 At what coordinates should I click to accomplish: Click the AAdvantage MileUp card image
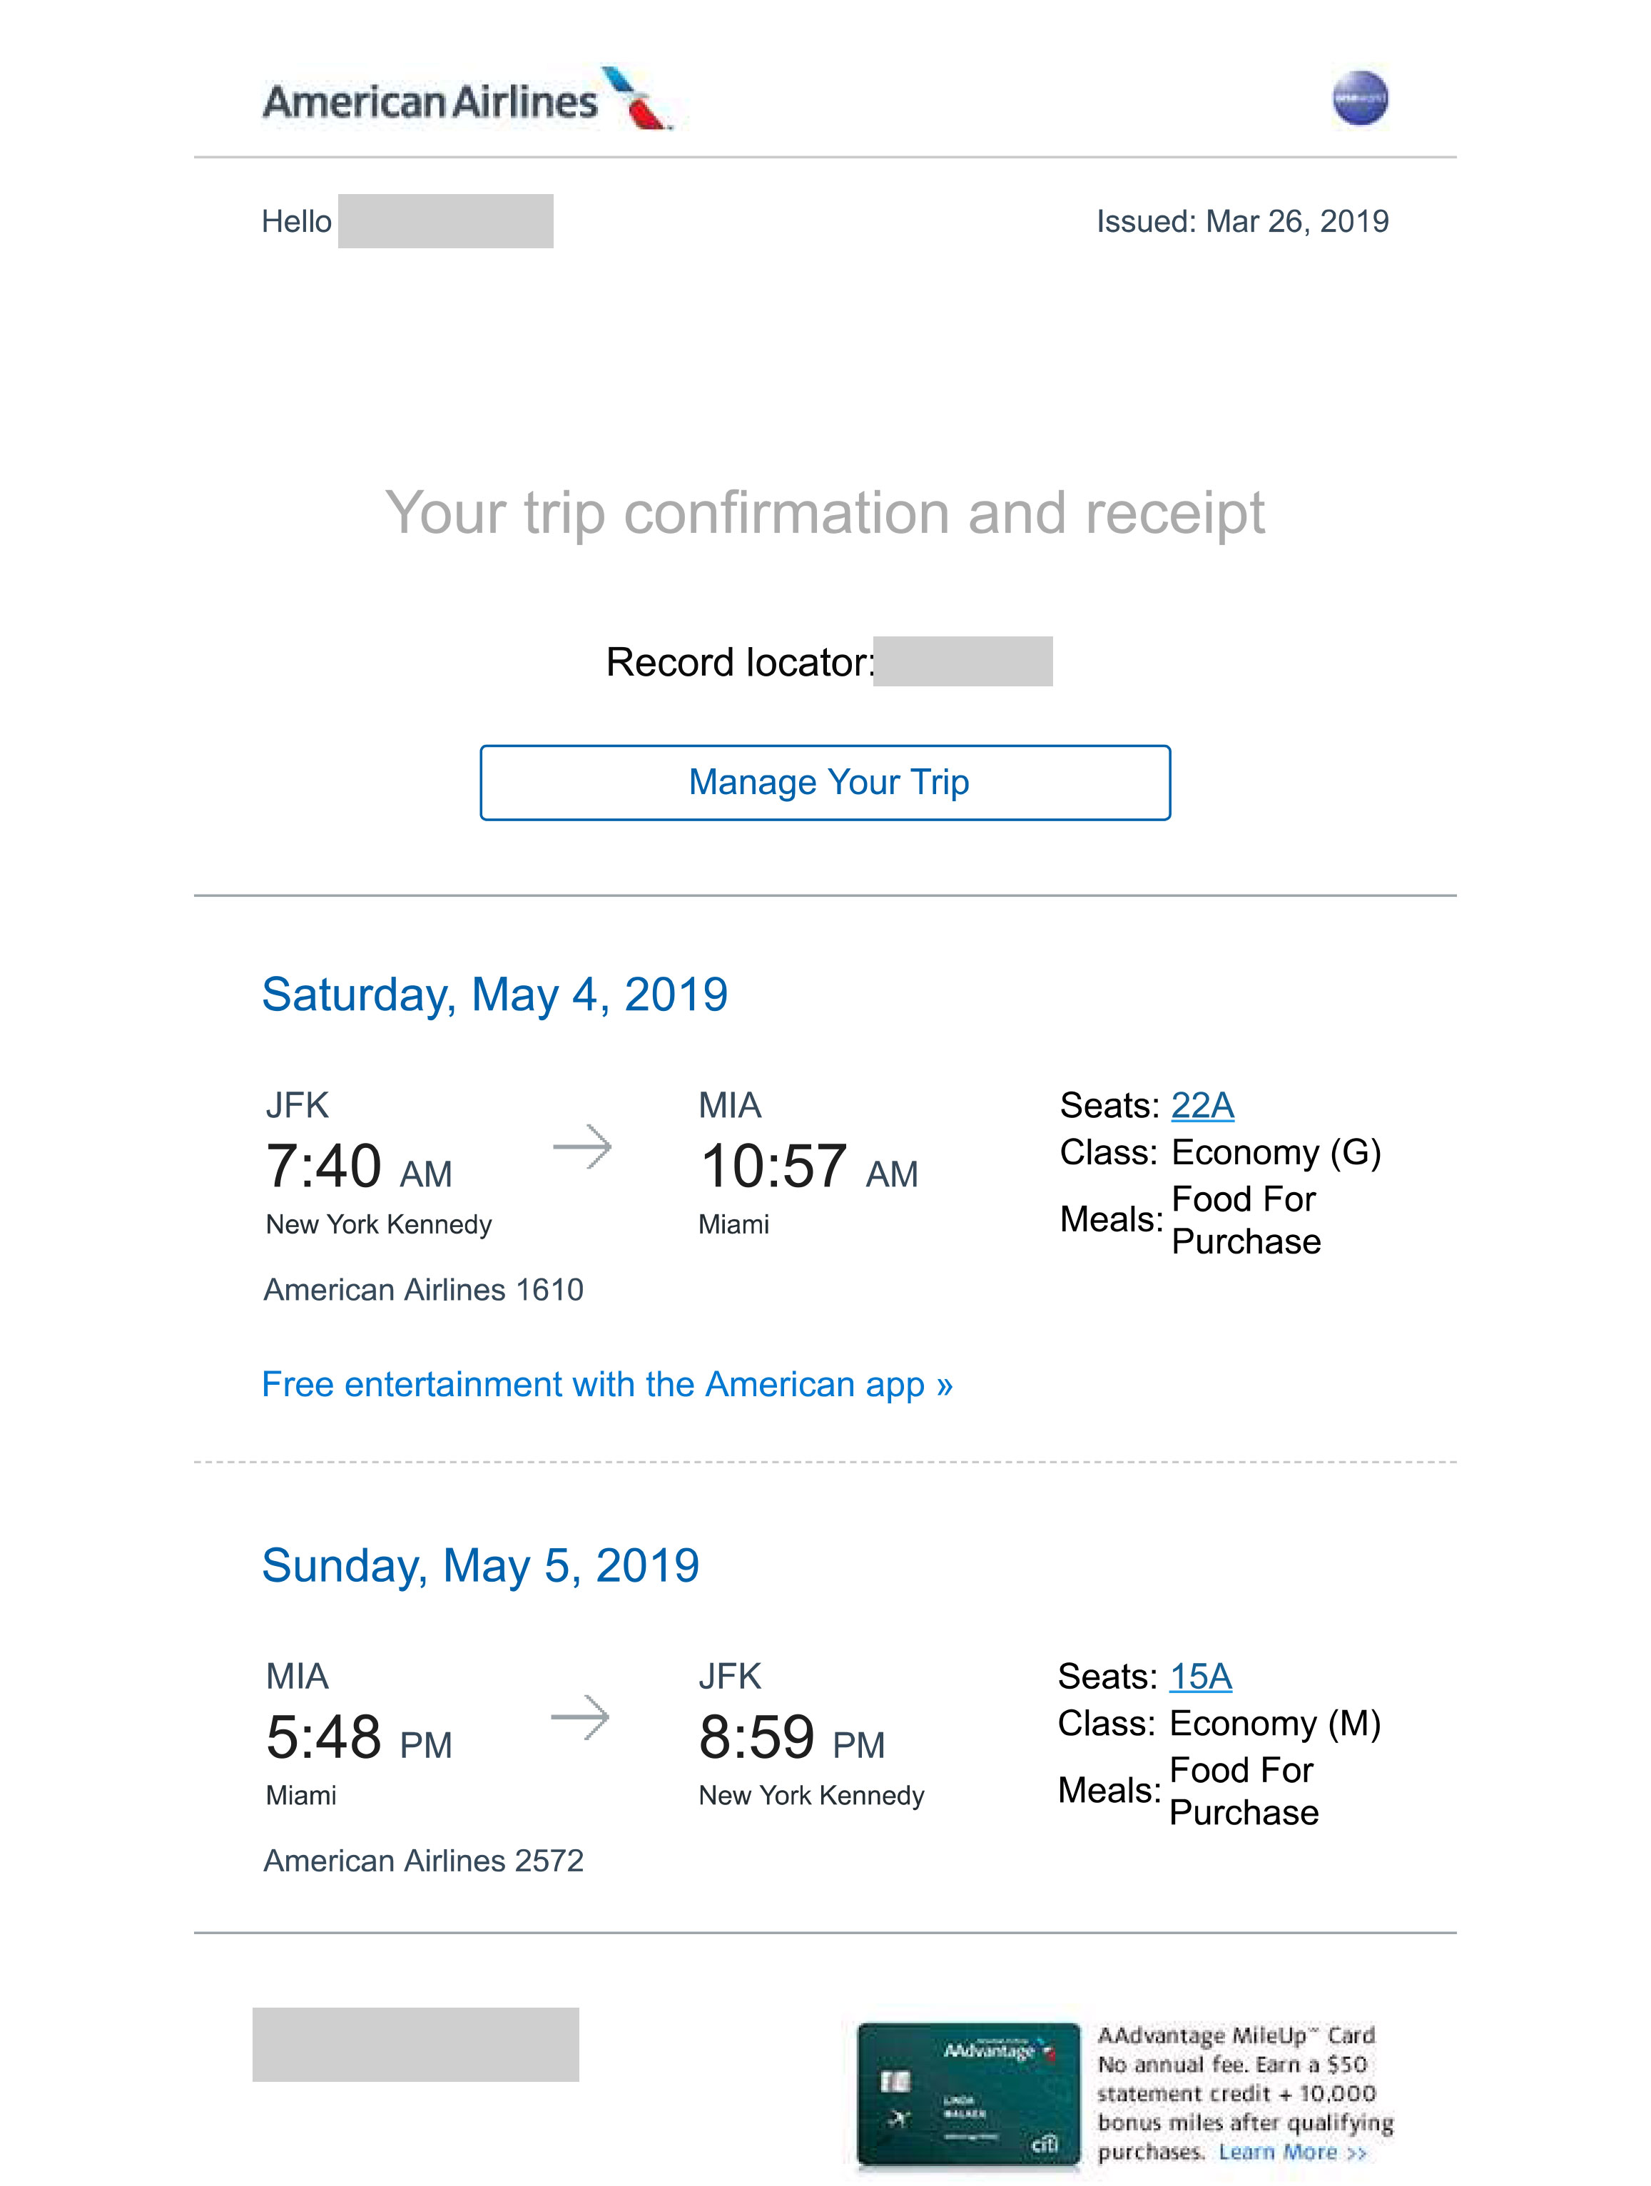(x=968, y=2095)
